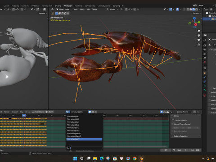Click the zoom magnifier icon in viewport
This screenshot has width=216, height=162.
pyautogui.click(x=199, y=31)
